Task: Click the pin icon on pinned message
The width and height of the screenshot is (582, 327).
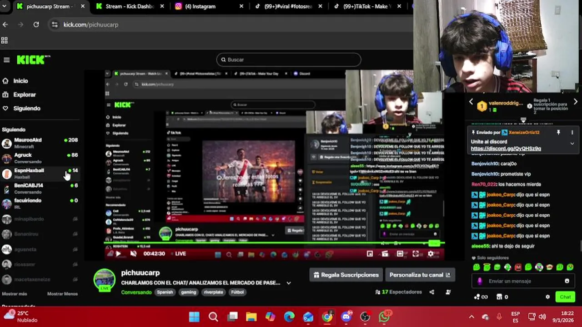Action: (558, 133)
